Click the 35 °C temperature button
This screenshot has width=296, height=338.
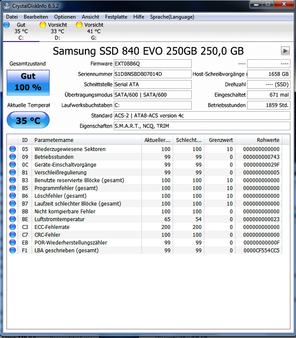[x=28, y=120]
